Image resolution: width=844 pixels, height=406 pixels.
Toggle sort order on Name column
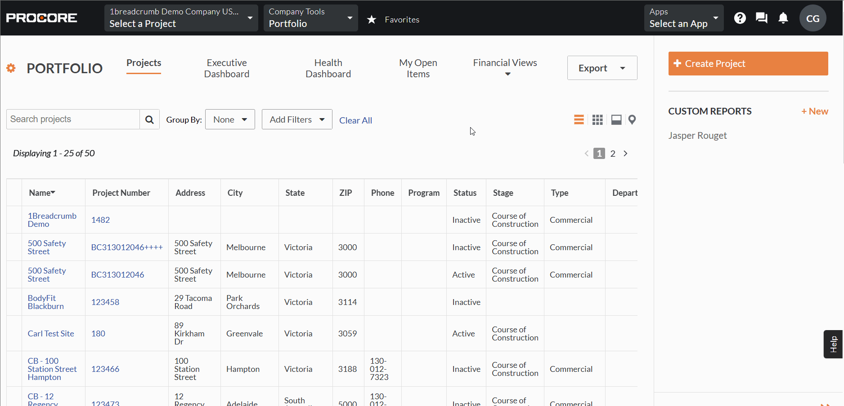pos(42,192)
